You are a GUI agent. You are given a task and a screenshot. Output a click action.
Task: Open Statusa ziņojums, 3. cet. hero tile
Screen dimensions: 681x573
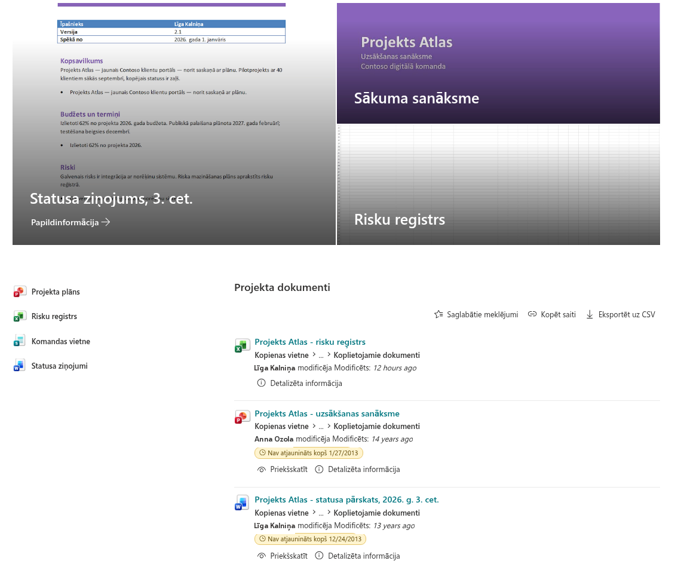(174, 124)
